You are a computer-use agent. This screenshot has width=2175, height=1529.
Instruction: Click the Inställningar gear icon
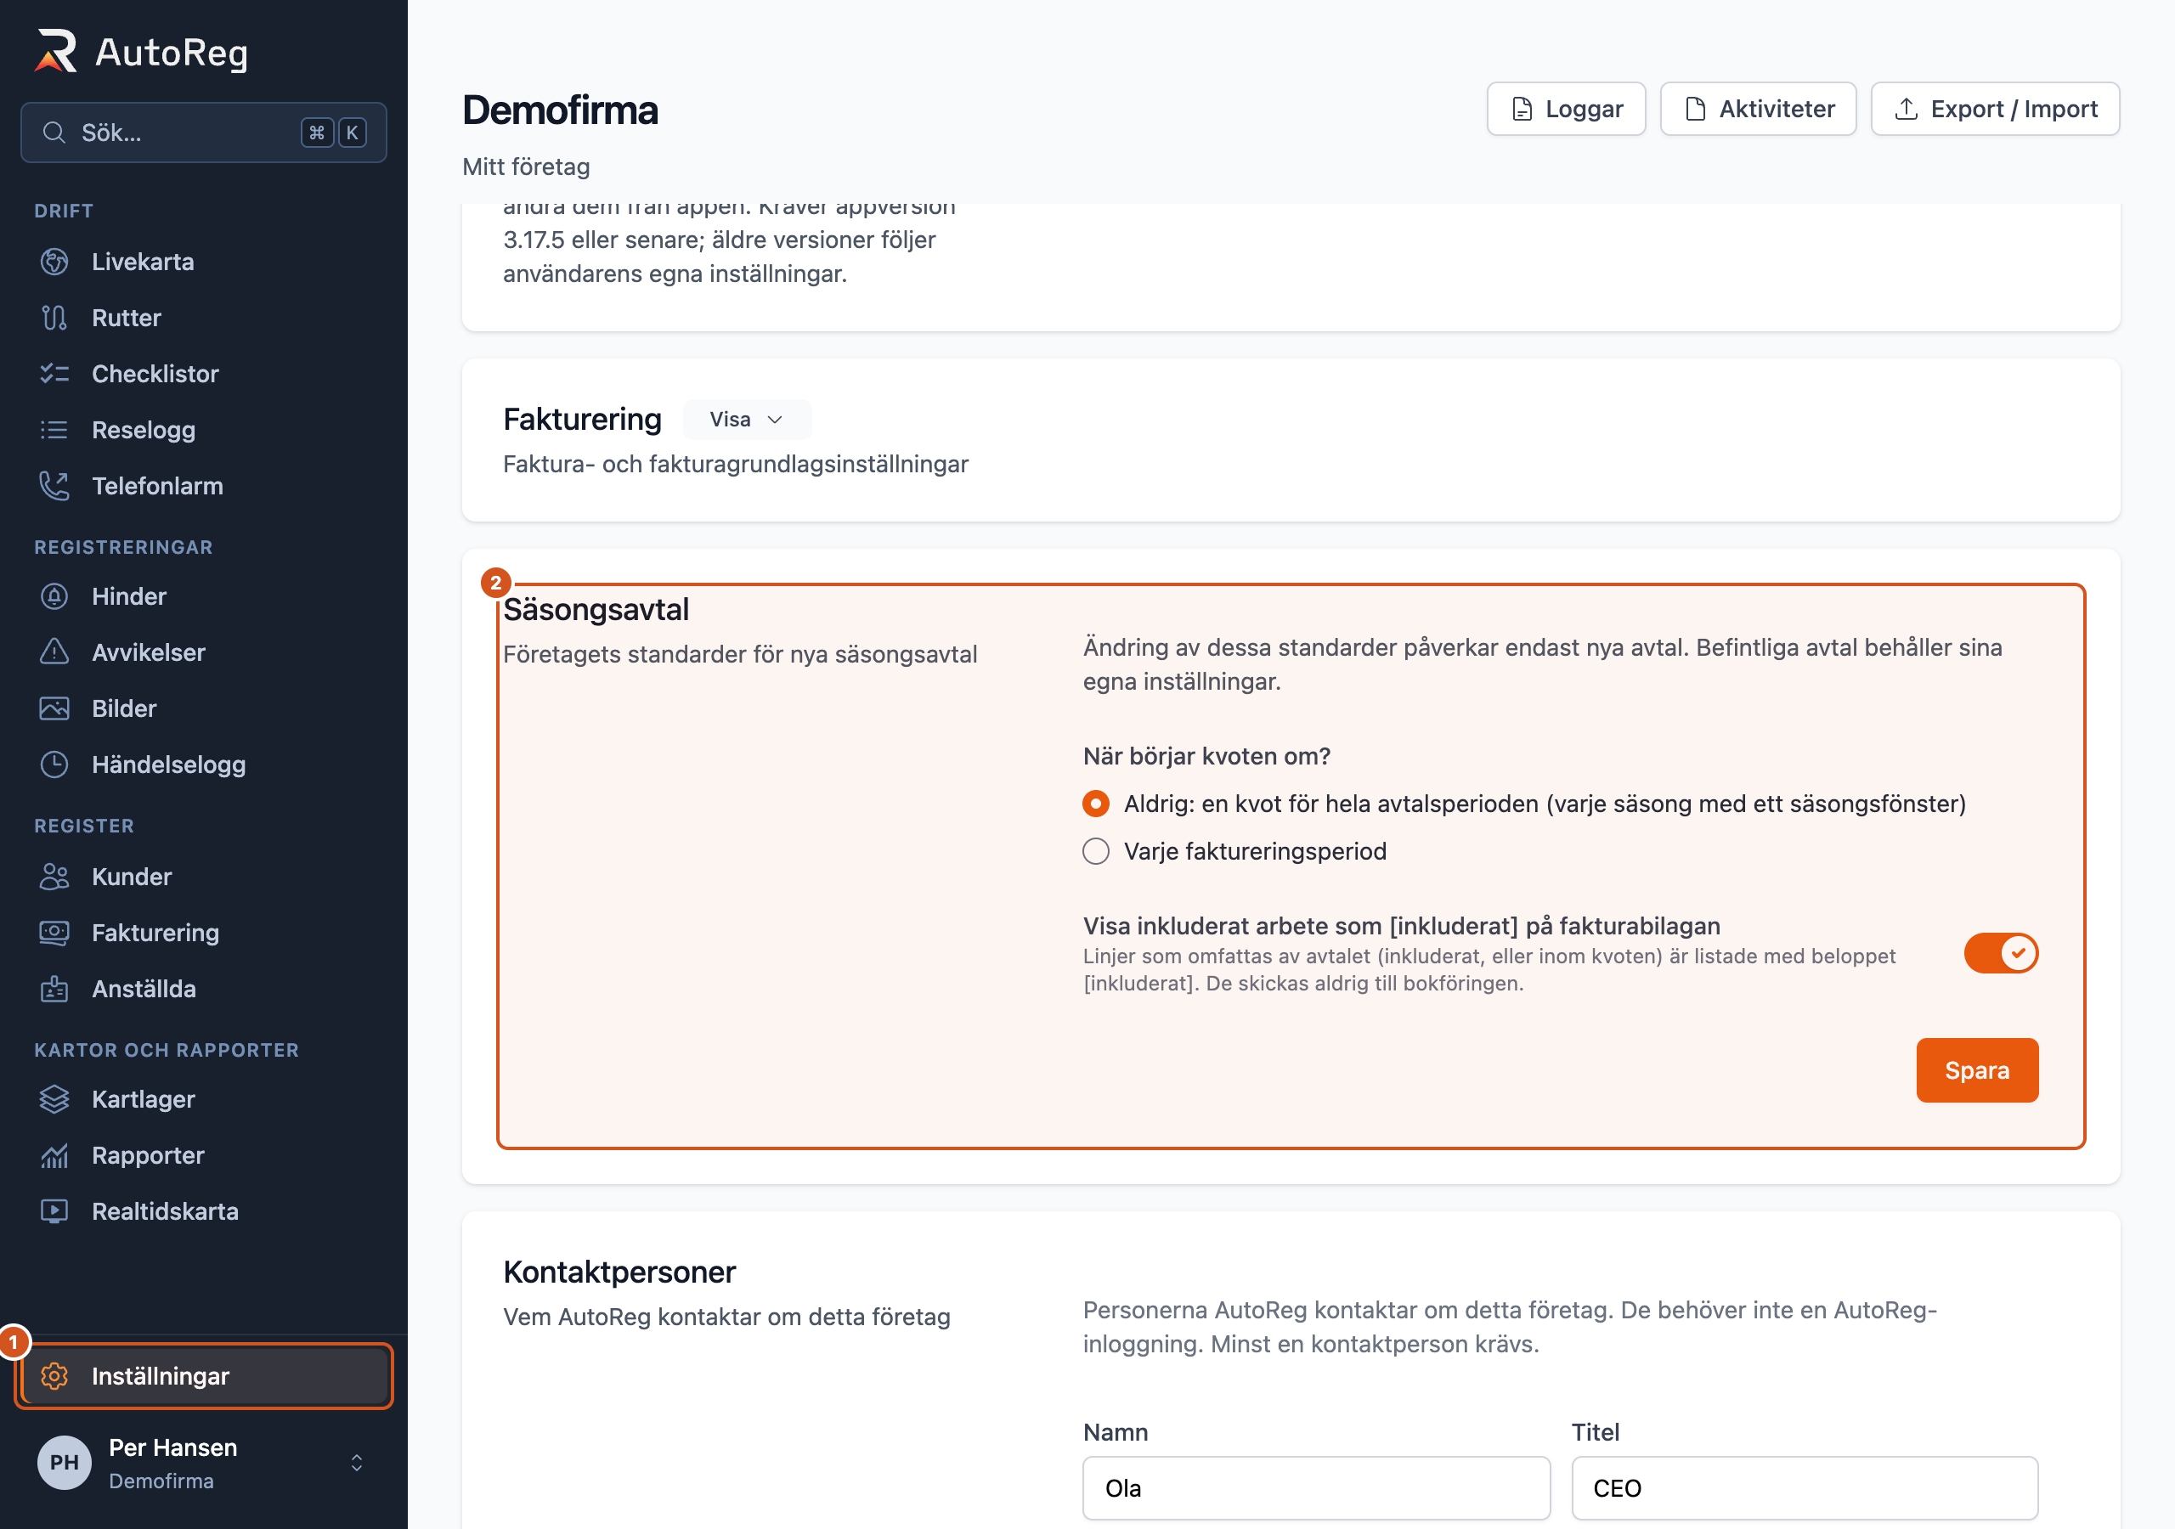(x=54, y=1375)
